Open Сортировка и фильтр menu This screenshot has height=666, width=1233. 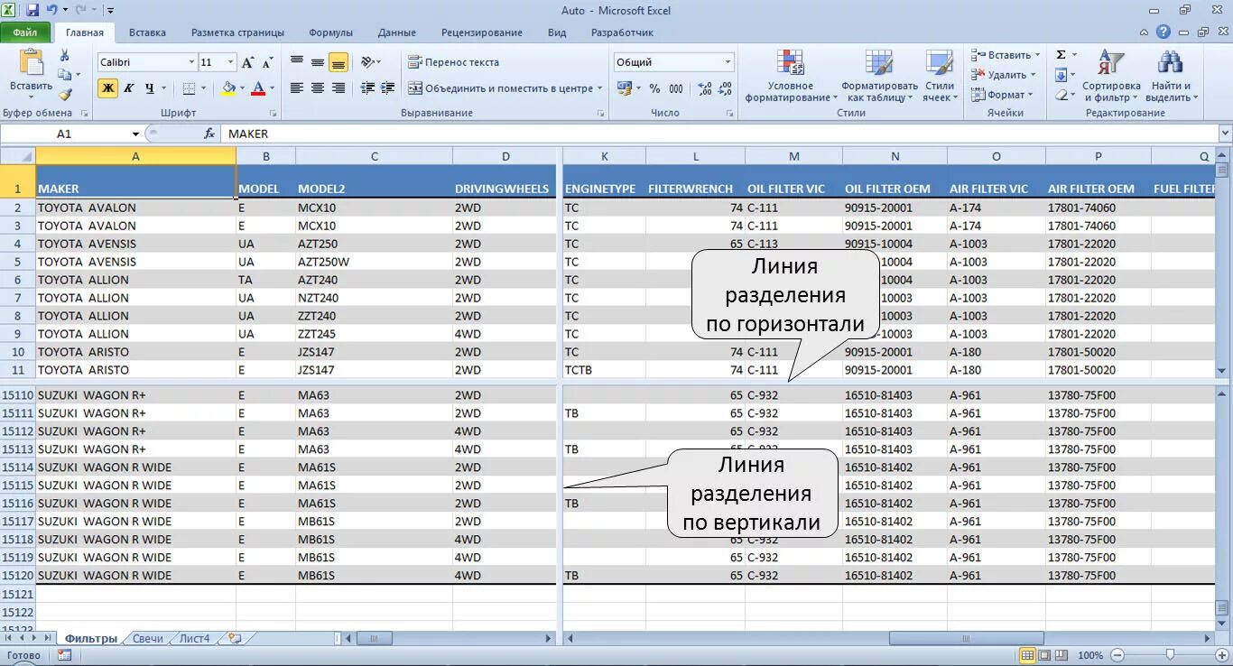click(x=1111, y=76)
